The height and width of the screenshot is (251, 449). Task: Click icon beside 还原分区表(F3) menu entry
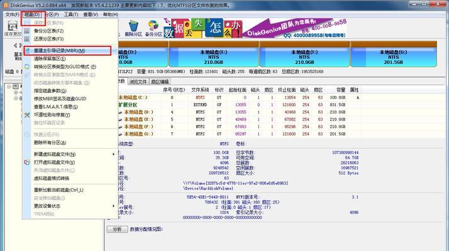coord(27,39)
